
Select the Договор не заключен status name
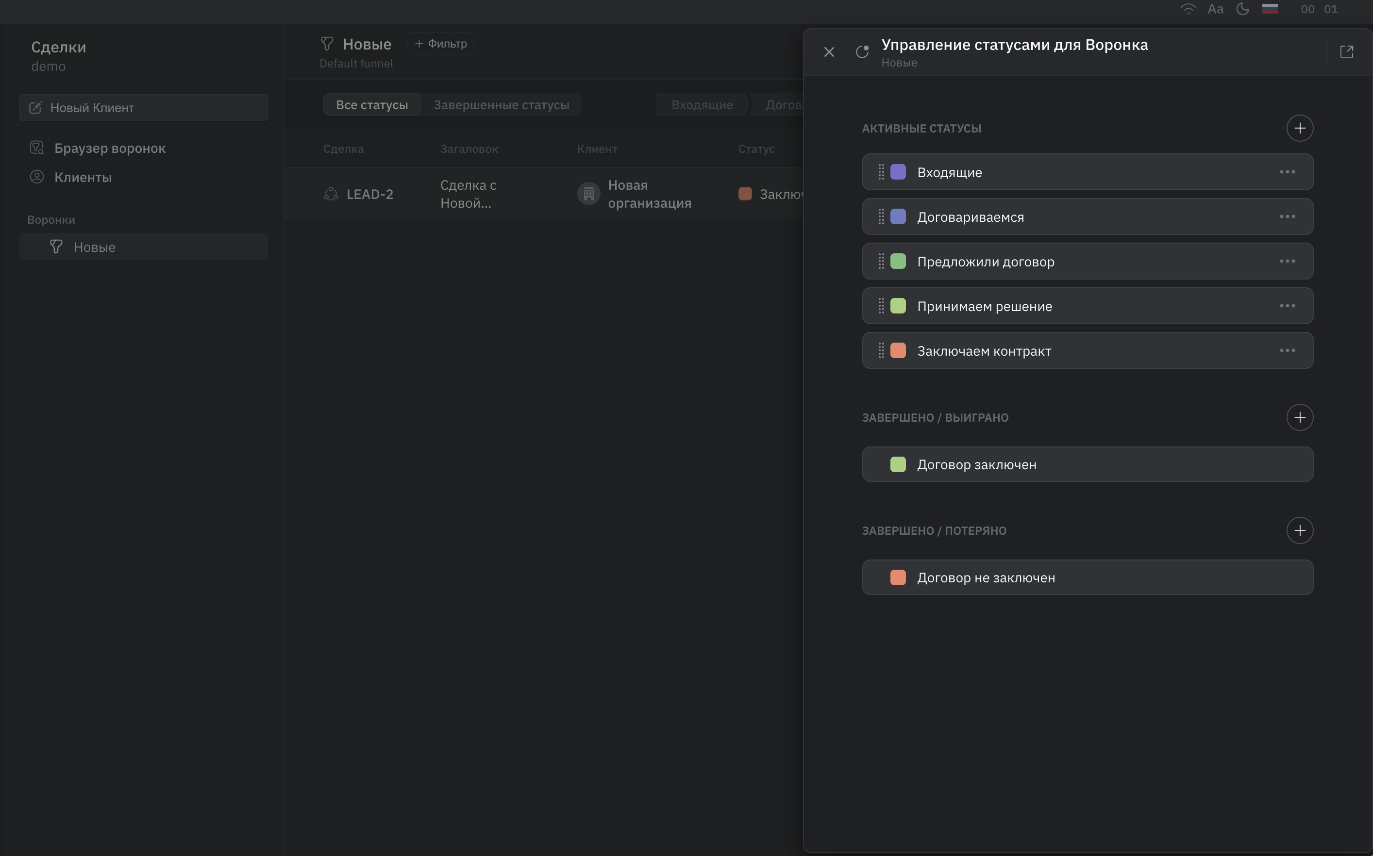(986, 578)
